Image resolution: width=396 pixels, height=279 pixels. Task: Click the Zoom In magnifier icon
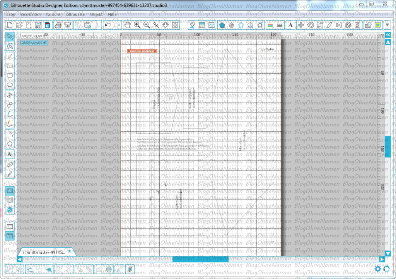tap(137, 25)
